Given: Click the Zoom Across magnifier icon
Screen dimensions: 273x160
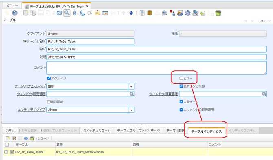Looking at the screenshot, I should pos(165,13).
